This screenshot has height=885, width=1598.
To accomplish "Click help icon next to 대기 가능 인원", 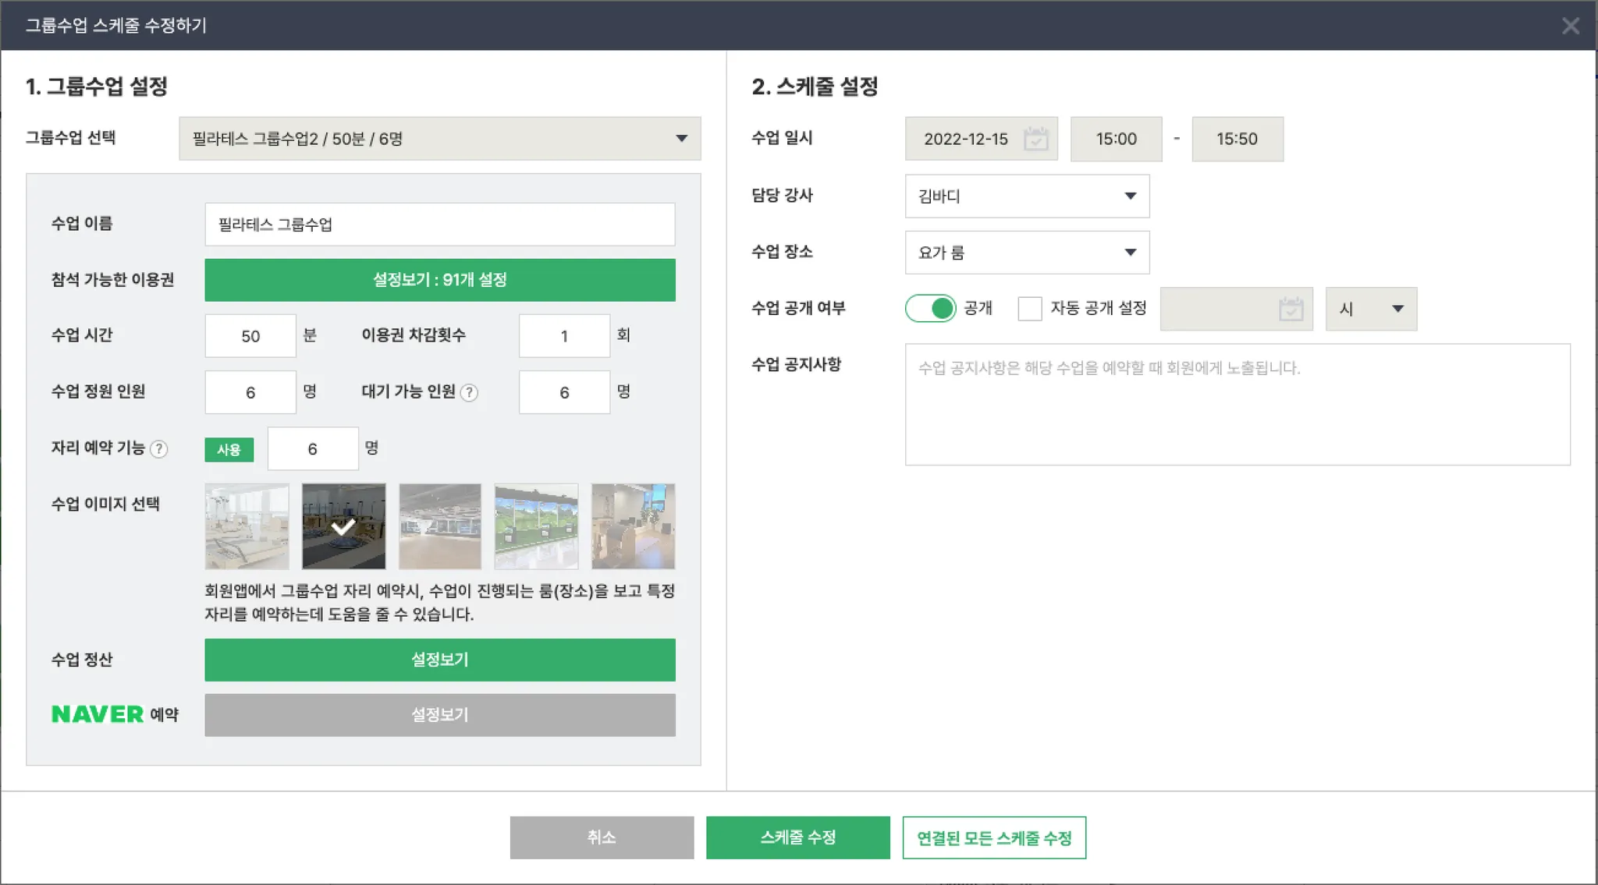I will 469,392.
